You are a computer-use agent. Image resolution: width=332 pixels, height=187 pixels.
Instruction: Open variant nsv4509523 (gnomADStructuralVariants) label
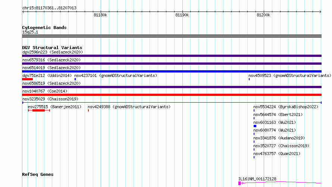[x=289, y=75]
